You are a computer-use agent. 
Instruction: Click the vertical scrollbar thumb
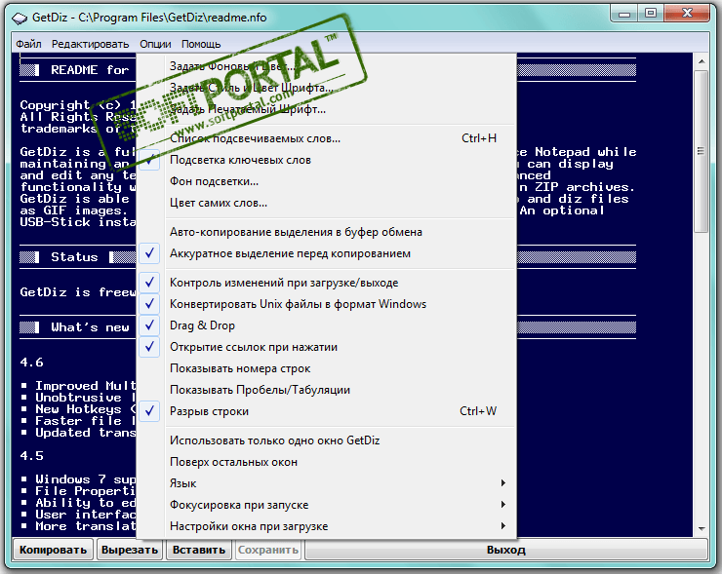[702, 151]
